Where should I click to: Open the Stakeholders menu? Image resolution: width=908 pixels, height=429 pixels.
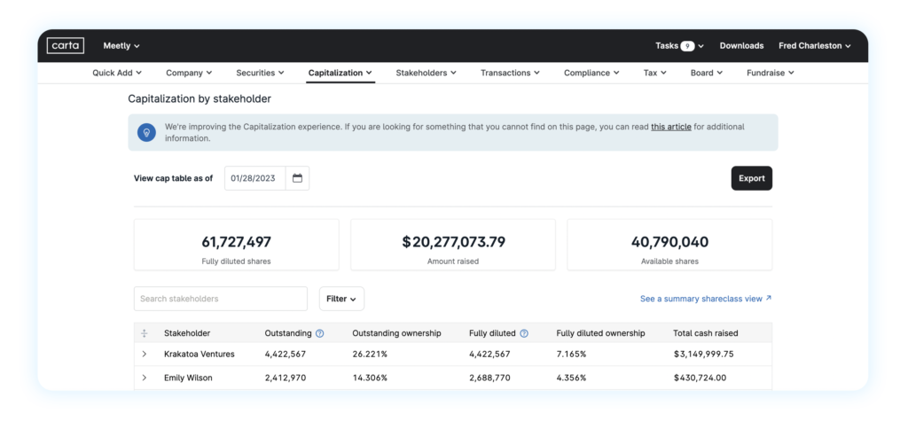(x=427, y=73)
